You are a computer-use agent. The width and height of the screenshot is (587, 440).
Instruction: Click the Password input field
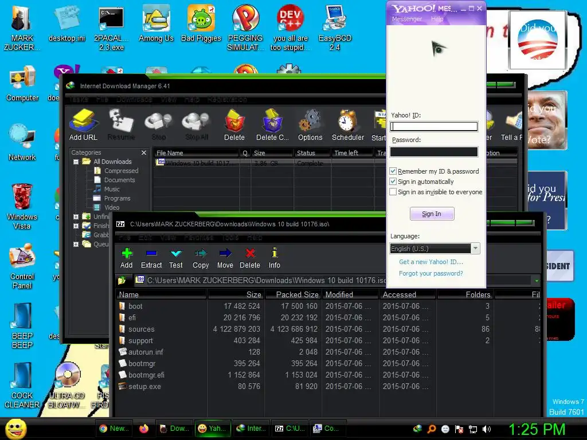434,151
